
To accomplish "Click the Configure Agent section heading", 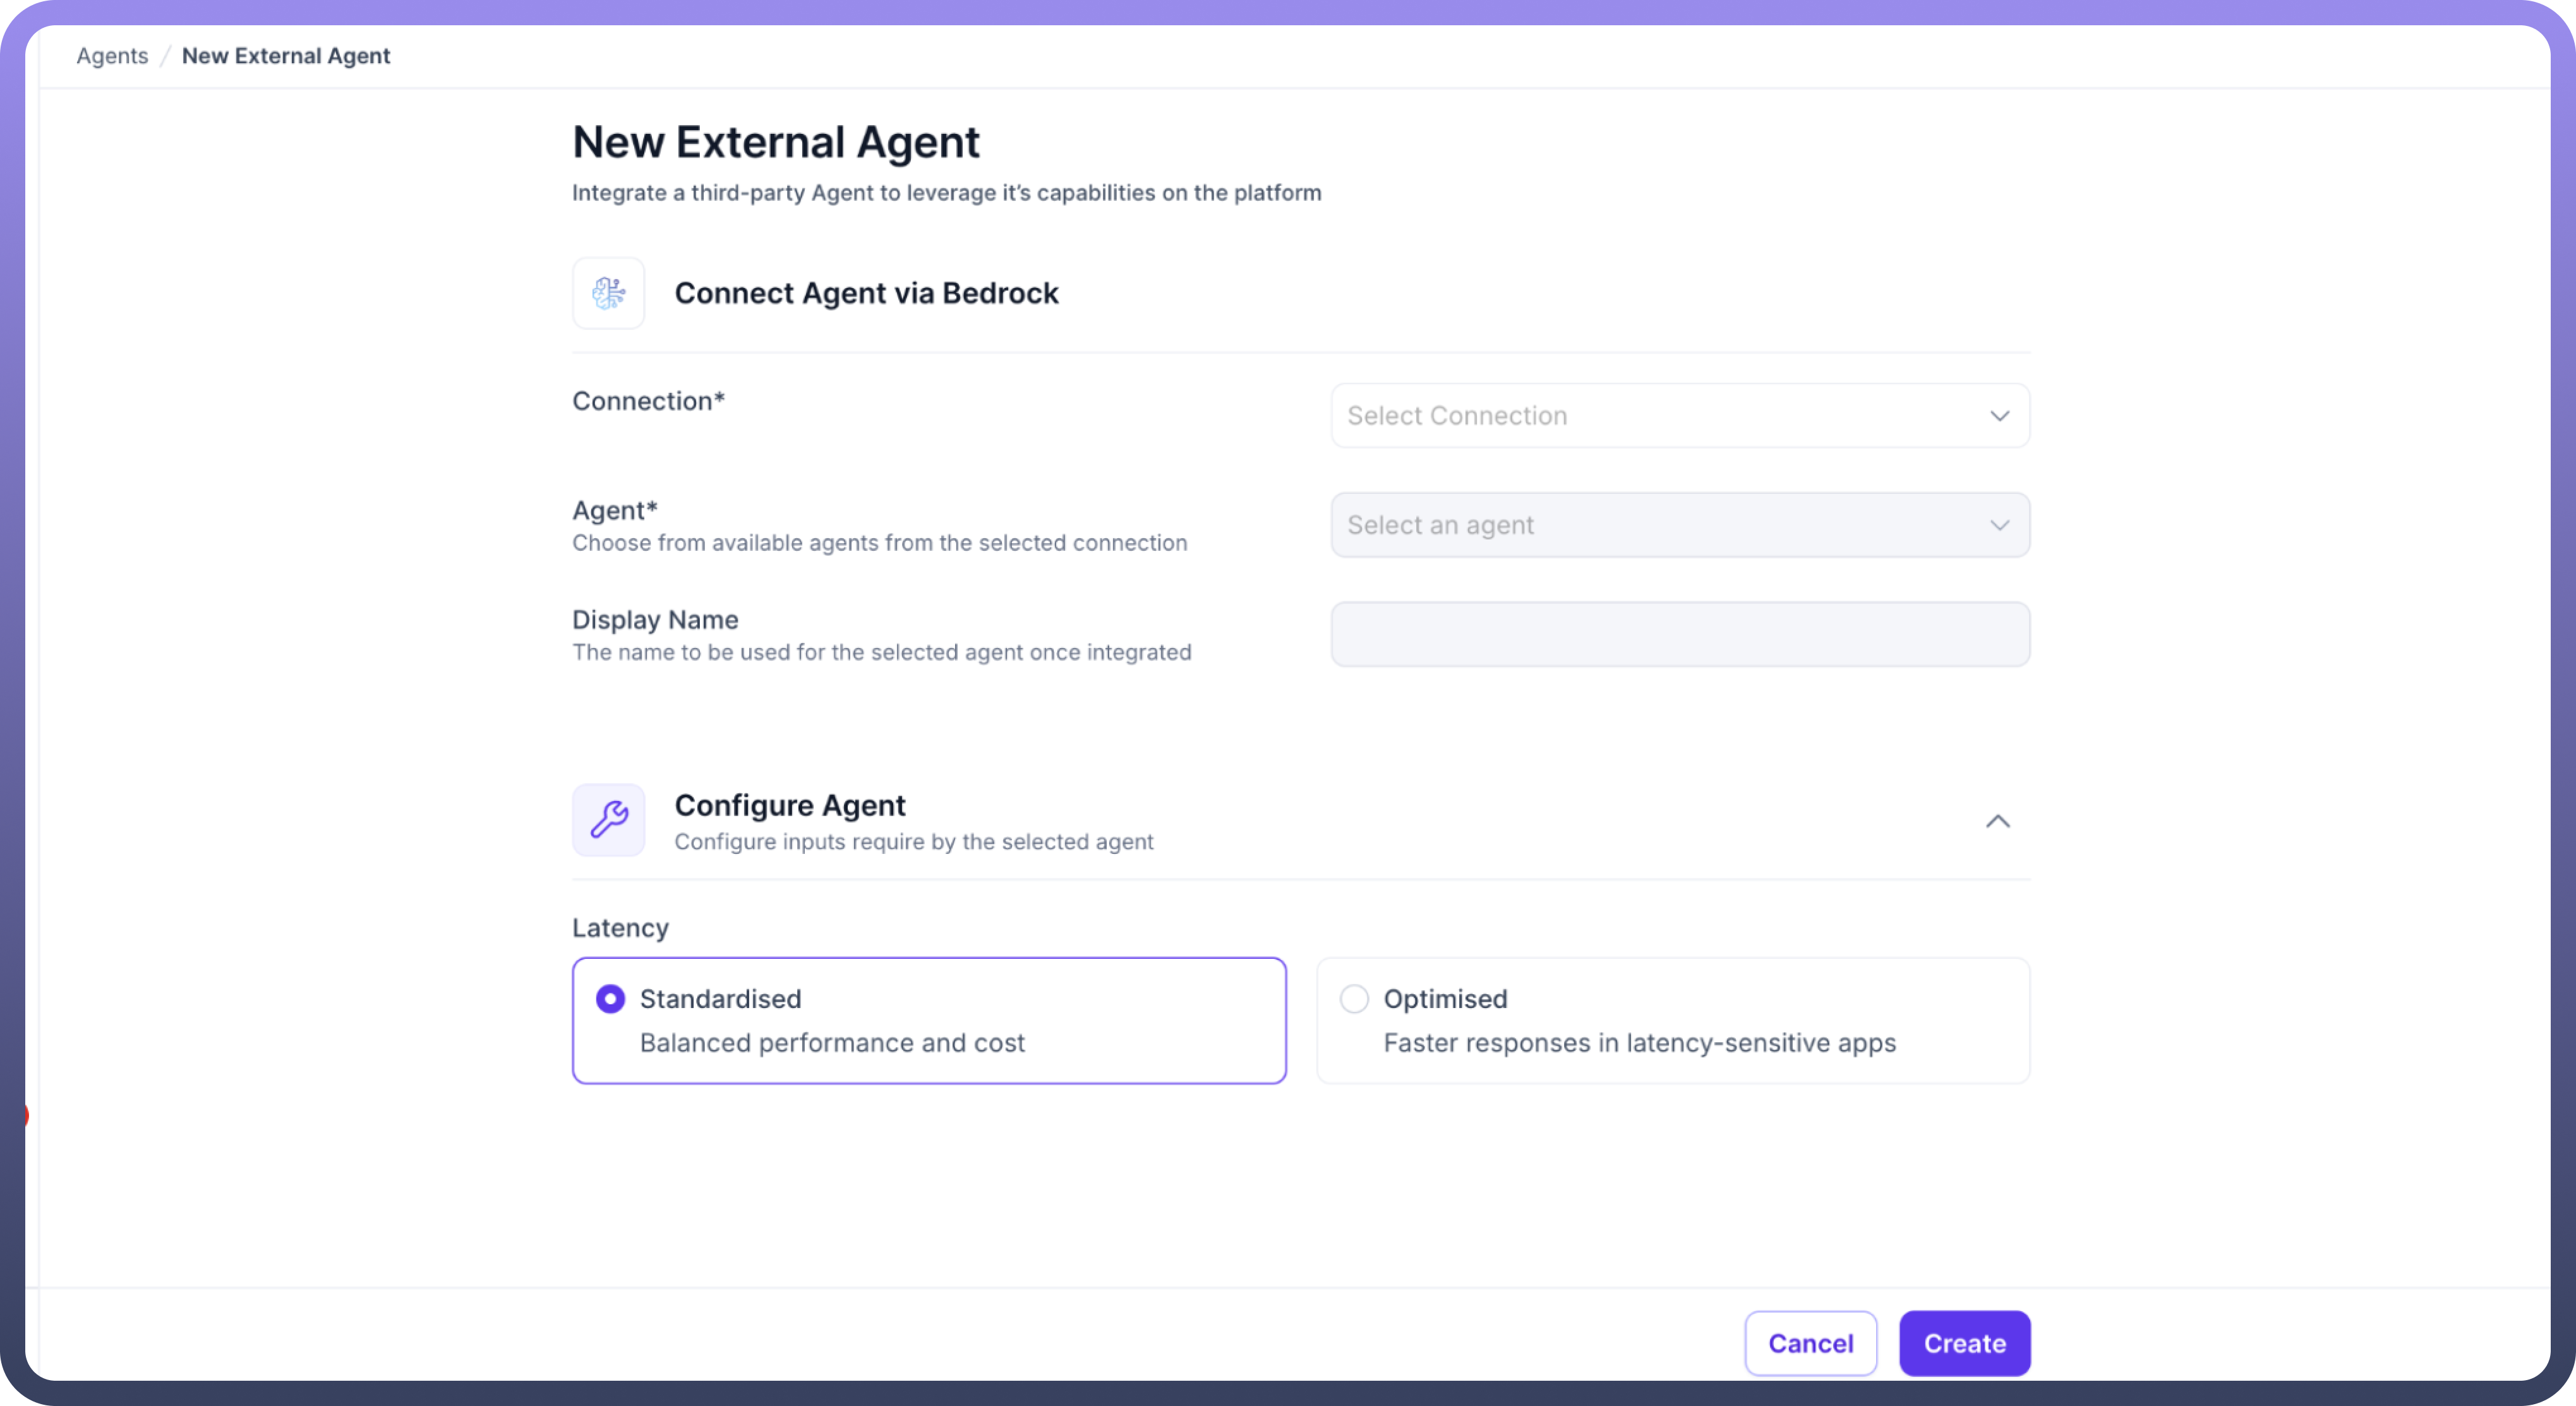I will point(790,805).
